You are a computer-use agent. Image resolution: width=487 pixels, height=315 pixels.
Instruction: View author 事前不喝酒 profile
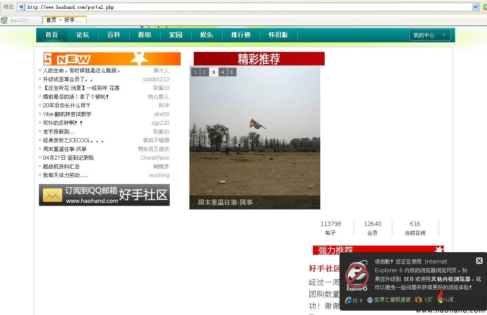click(156, 140)
